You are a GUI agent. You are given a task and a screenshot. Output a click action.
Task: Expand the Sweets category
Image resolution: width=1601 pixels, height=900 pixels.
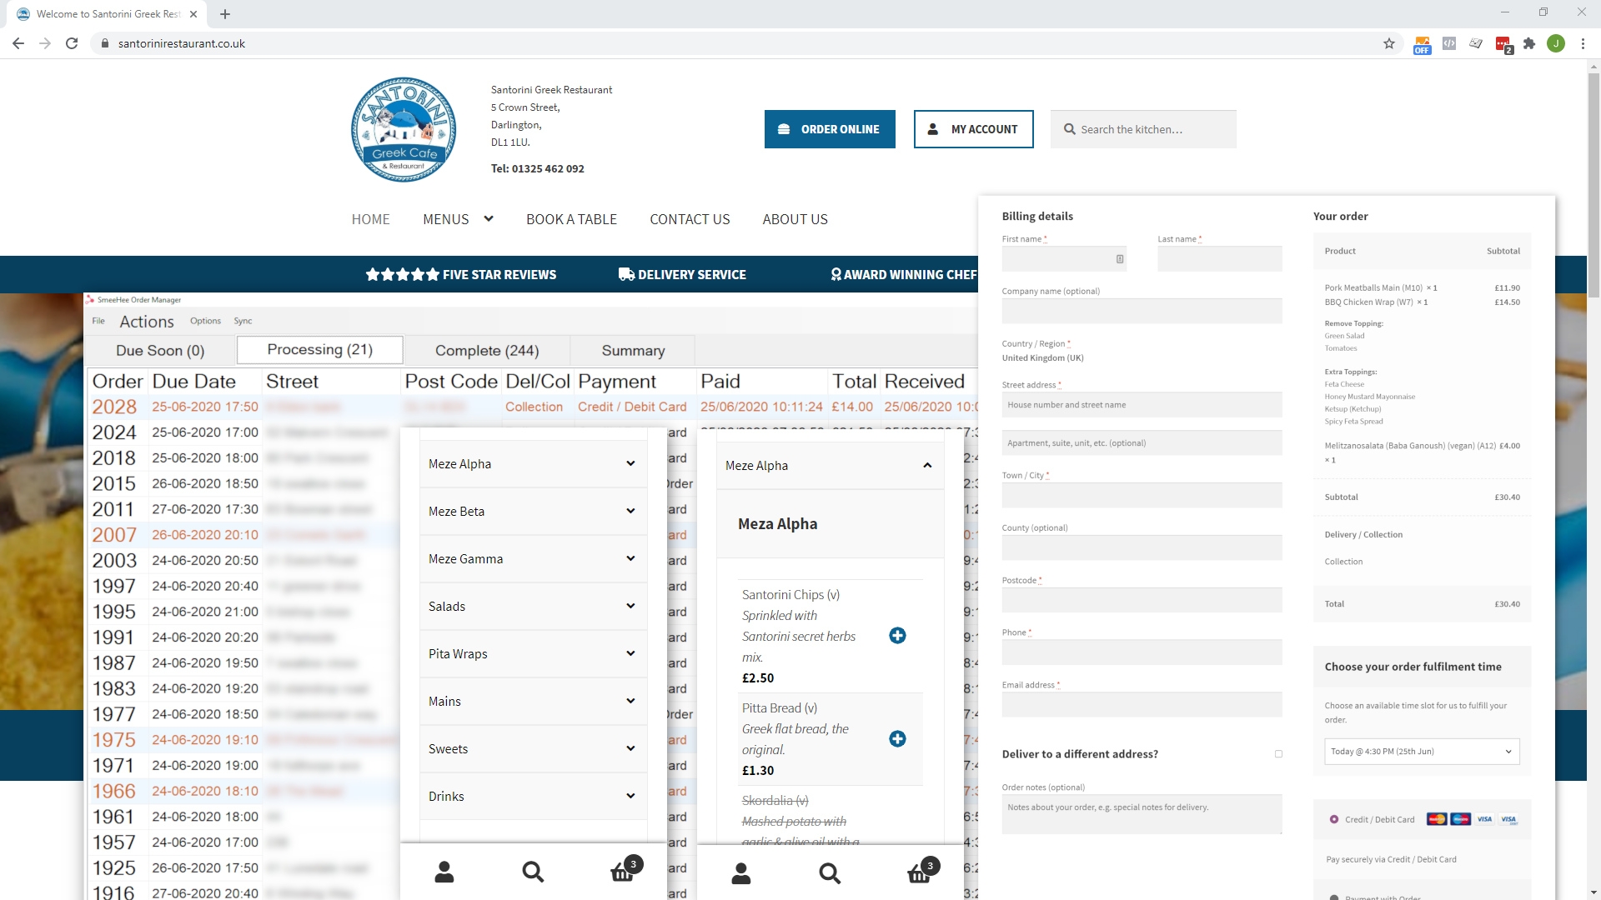click(533, 749)
